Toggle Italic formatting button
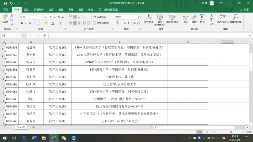Screen dimensions: 253x142 26,23
